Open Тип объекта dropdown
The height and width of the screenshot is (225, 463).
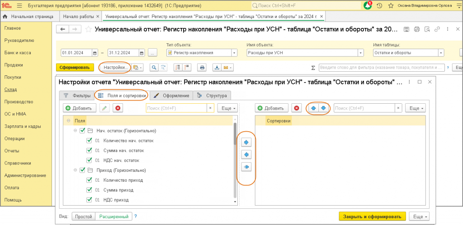235,53
